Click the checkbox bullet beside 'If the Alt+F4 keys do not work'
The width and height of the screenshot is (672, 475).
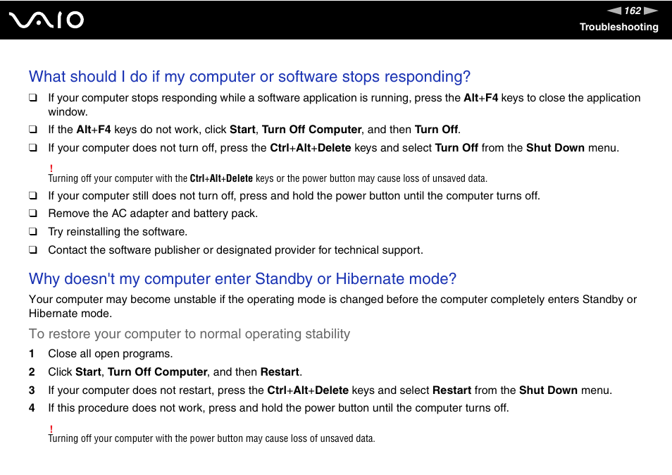(x=33, y=129)
